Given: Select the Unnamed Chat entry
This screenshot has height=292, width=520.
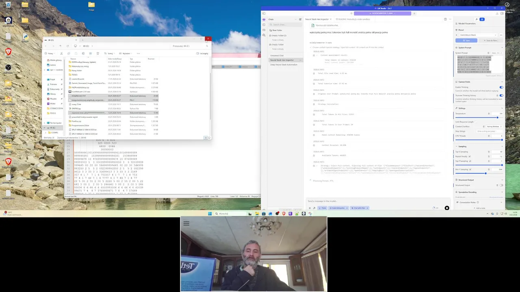Looking at the screenshot, I should pos(277,56).
